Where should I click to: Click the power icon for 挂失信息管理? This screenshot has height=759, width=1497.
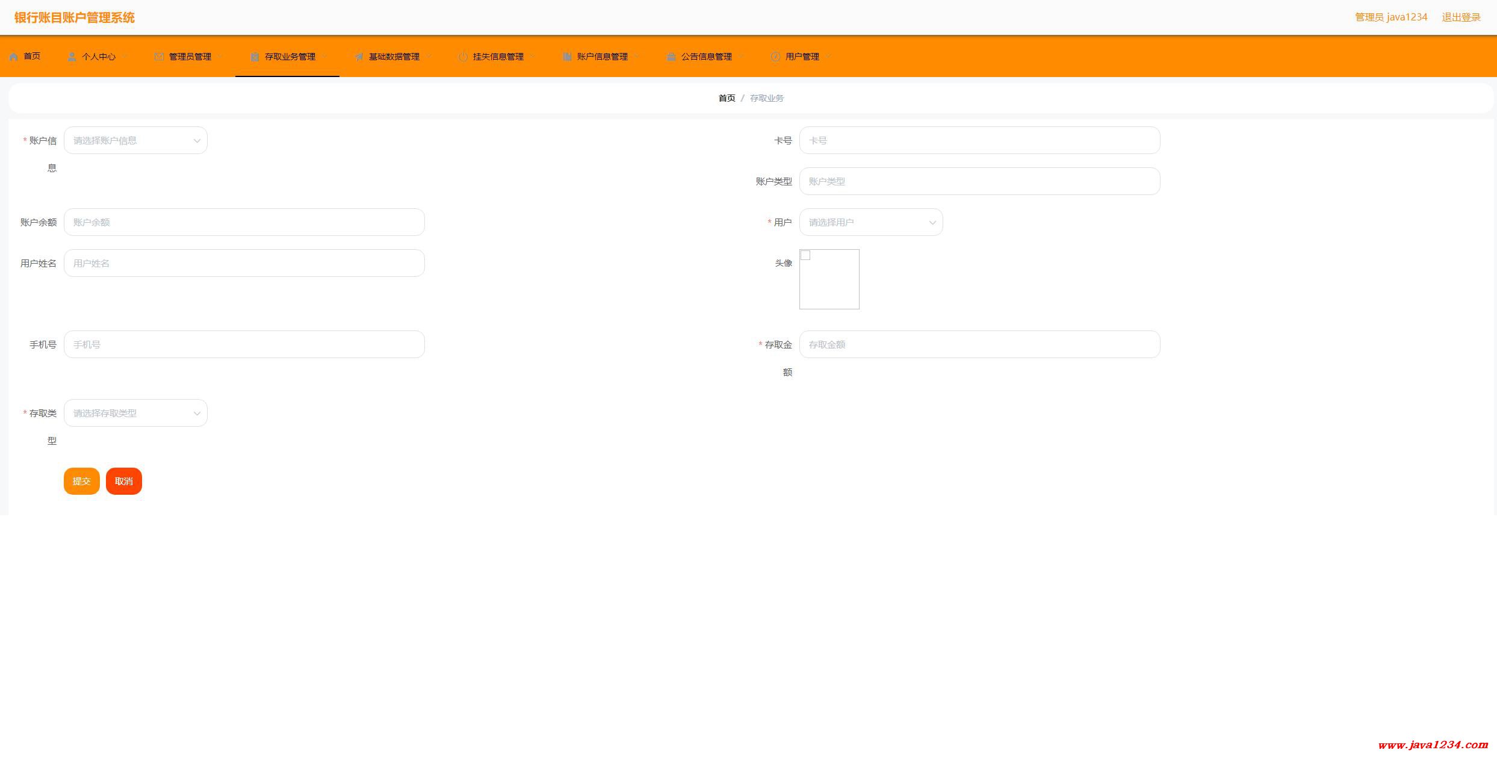[x=463, y=57]
